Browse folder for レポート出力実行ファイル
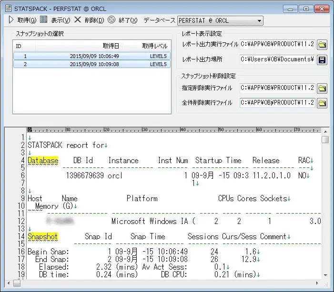334x292 pixels. (x=323, y=45)
